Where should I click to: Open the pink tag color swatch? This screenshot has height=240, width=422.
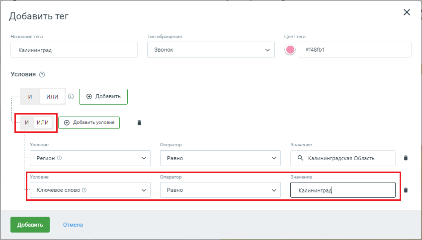tap(290, 50)
